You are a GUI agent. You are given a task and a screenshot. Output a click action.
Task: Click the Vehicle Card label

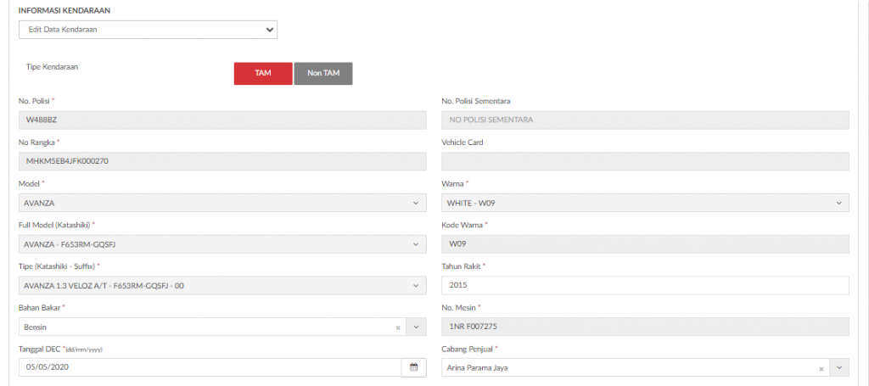(463, 143)
